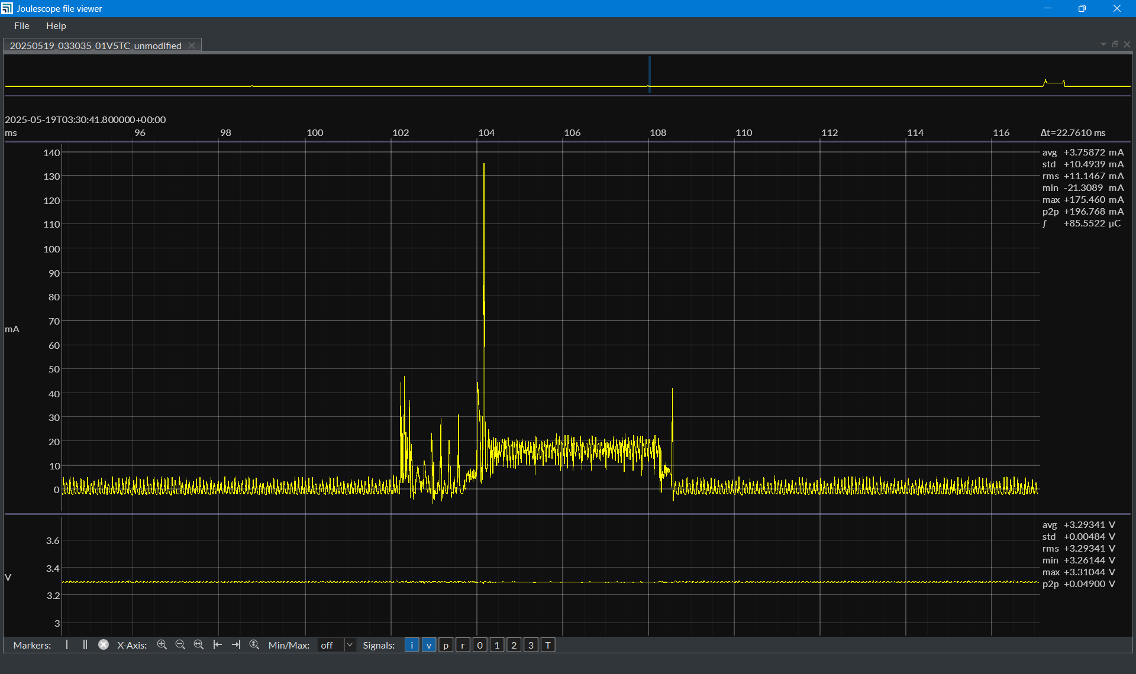
Task: Jump to the end of the X-axis
Action: [236, 645]
